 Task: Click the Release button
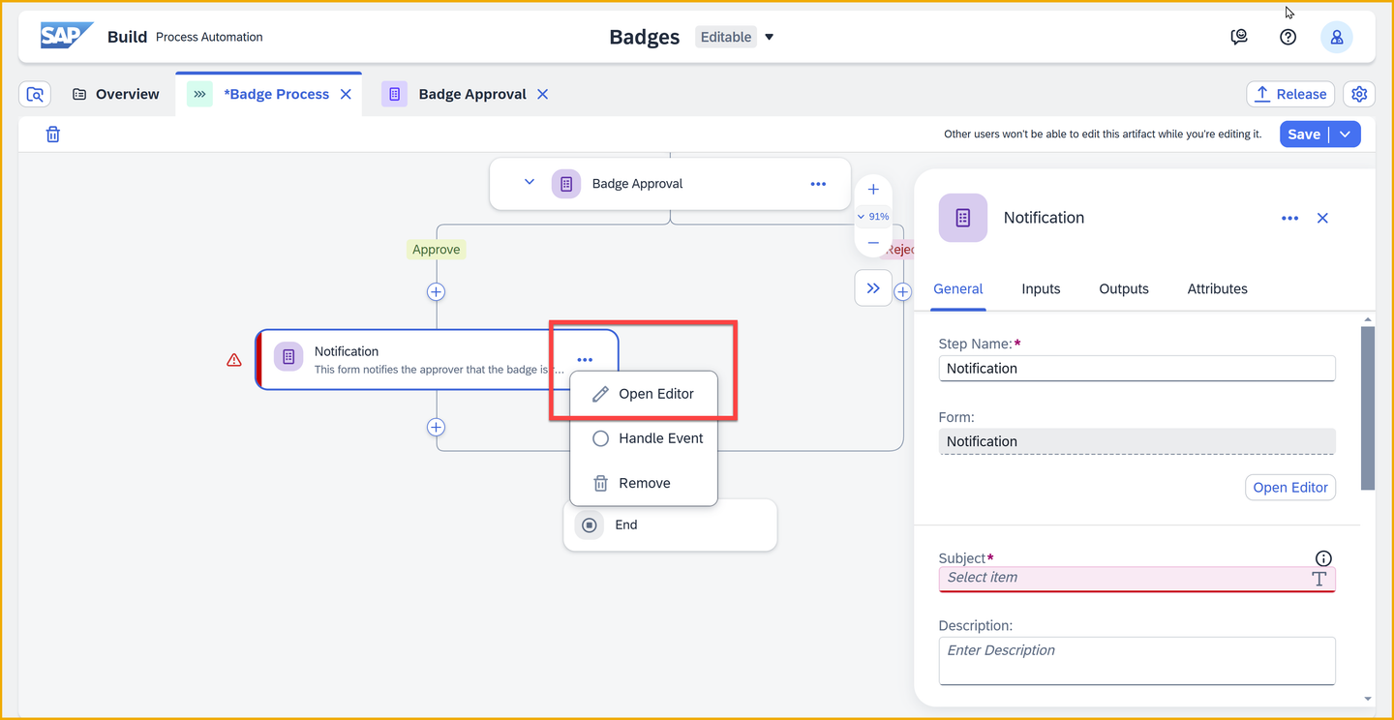click(x=1290, y=94)
